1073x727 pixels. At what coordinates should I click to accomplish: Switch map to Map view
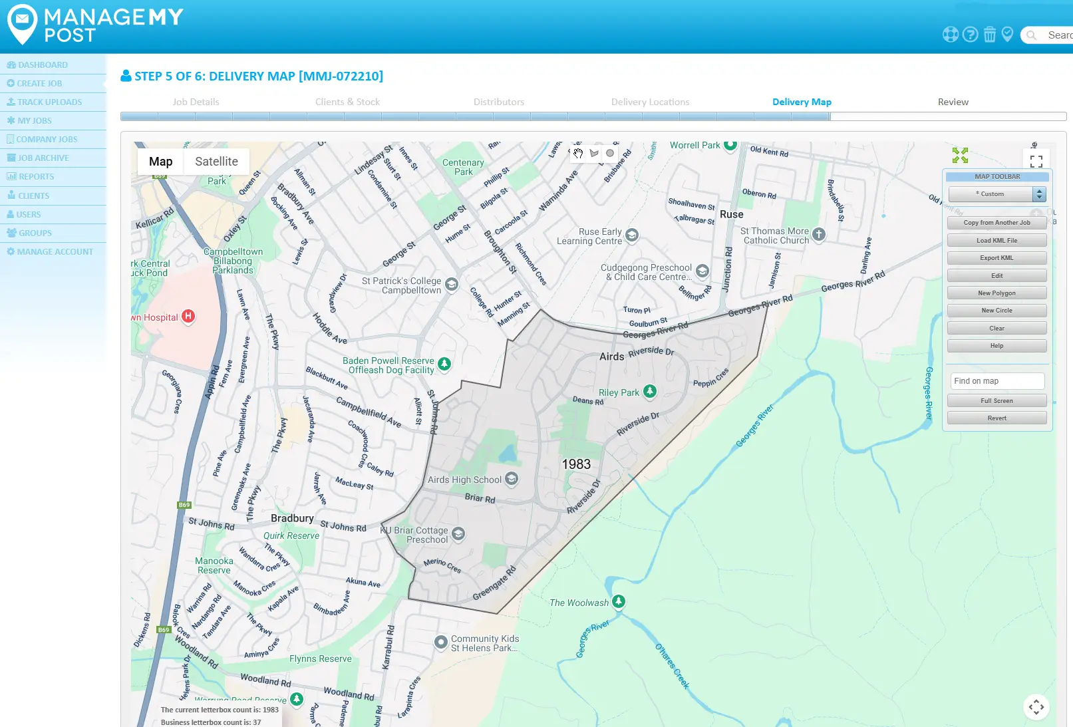(x=161, y=162)
